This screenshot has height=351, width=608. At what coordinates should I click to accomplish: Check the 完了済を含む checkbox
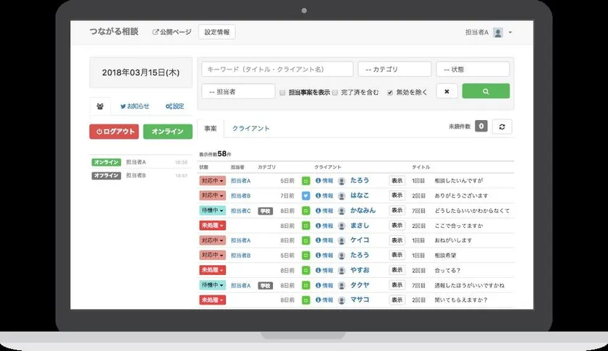pos(334,93)
